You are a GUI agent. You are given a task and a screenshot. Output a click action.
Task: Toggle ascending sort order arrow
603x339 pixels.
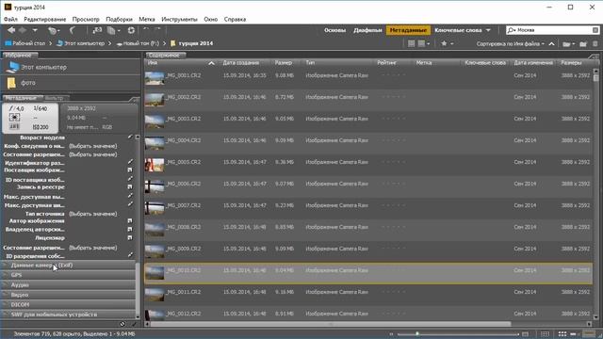[551, 44]
